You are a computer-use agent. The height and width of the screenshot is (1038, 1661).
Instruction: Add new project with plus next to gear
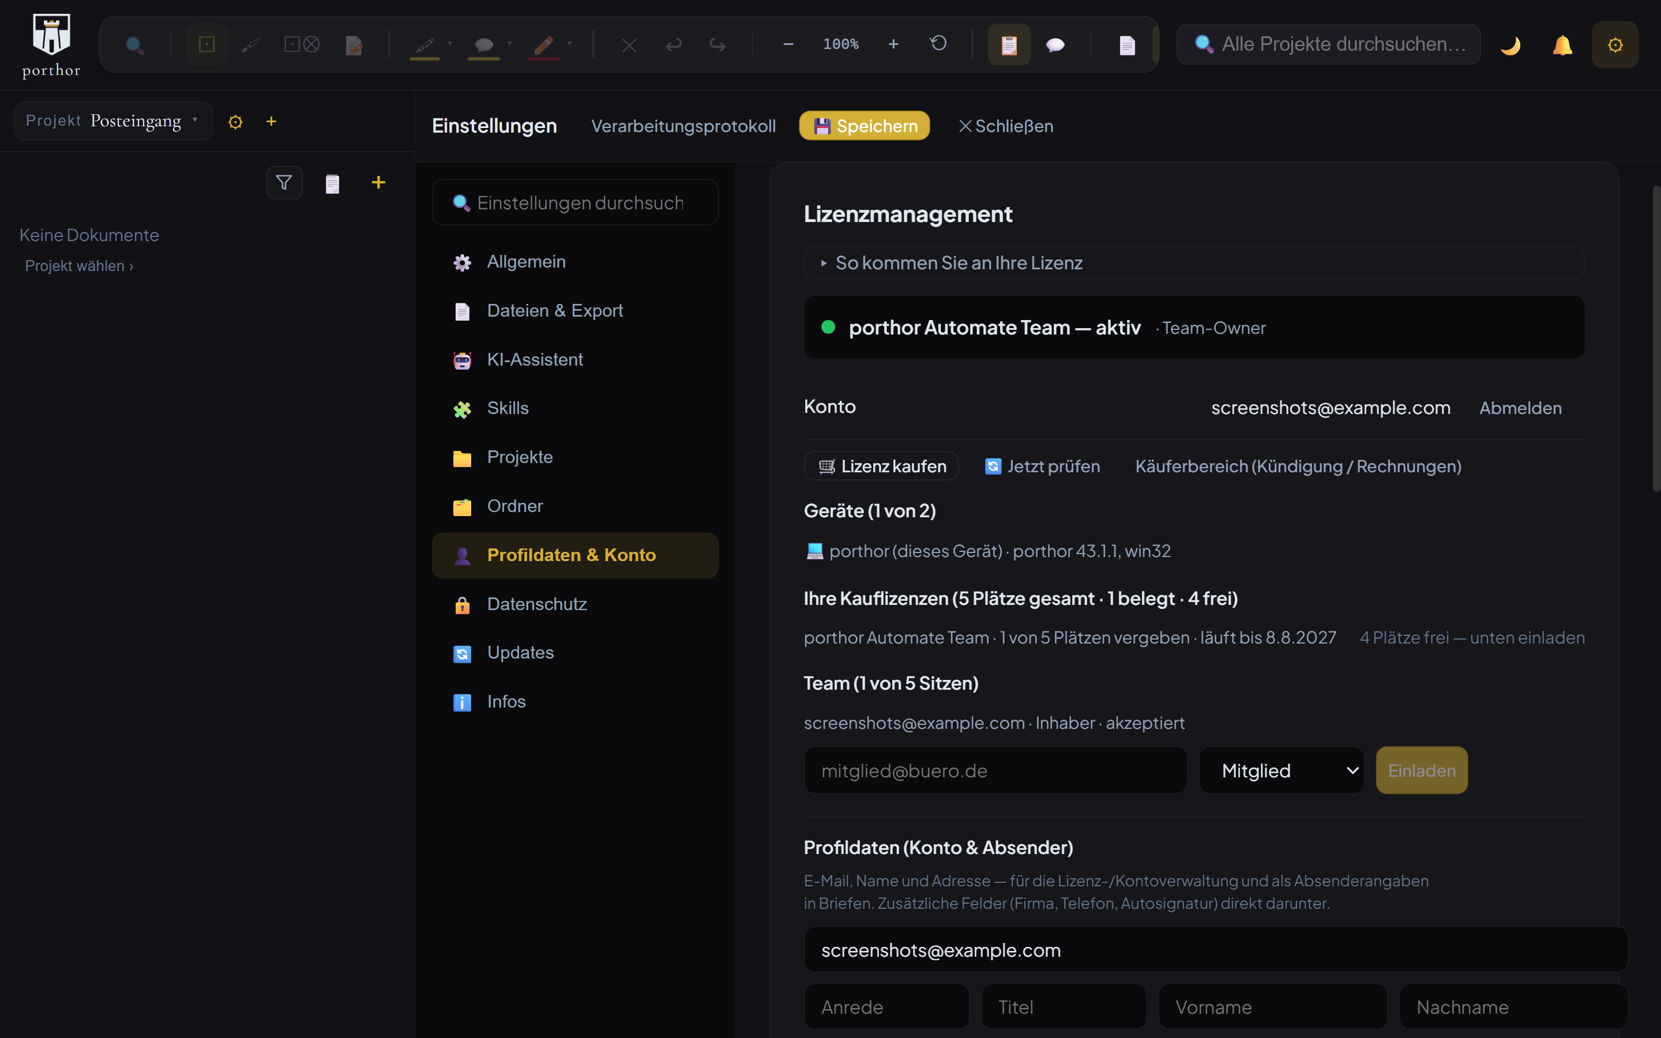(271, 122)
